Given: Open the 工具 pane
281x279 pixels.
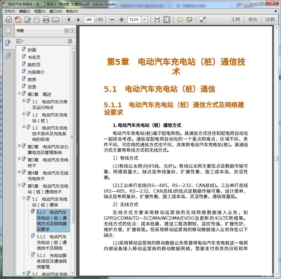Looking at the screenshot, I should click(x=235, y=20).
